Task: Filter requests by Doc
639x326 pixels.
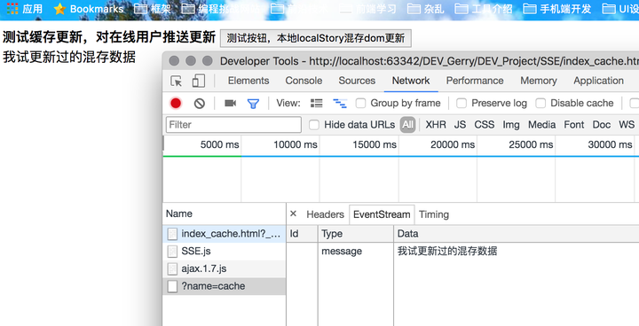Action: [x=601, y=125]
